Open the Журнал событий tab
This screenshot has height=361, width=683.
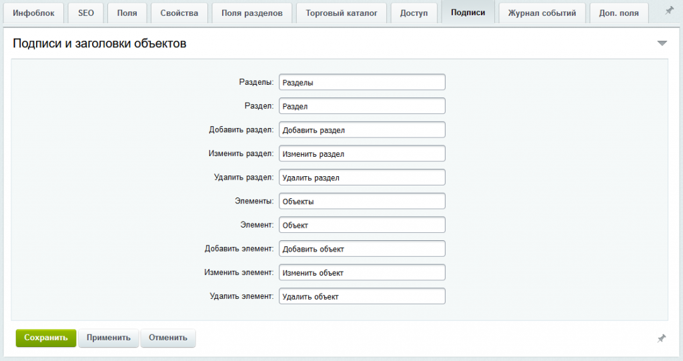[x=542, y=13]
